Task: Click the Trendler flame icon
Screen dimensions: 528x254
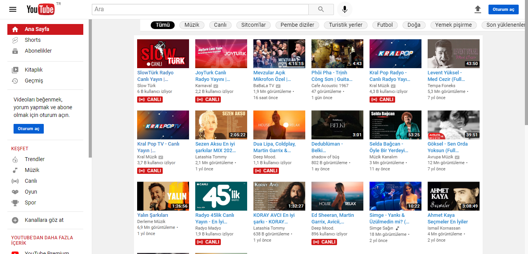Action: [x=15, y=159]
